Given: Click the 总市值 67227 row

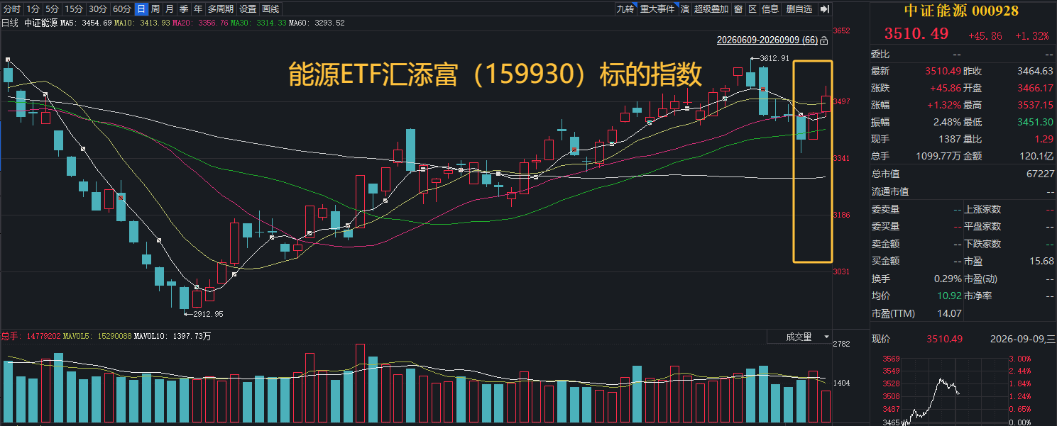Looking at the screenshot, I should [963, 174].
